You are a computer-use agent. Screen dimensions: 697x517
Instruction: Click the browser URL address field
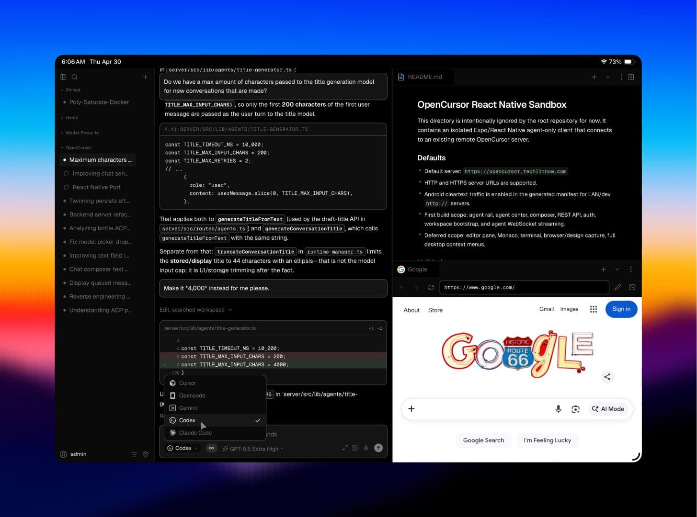[x=525, y=287]
